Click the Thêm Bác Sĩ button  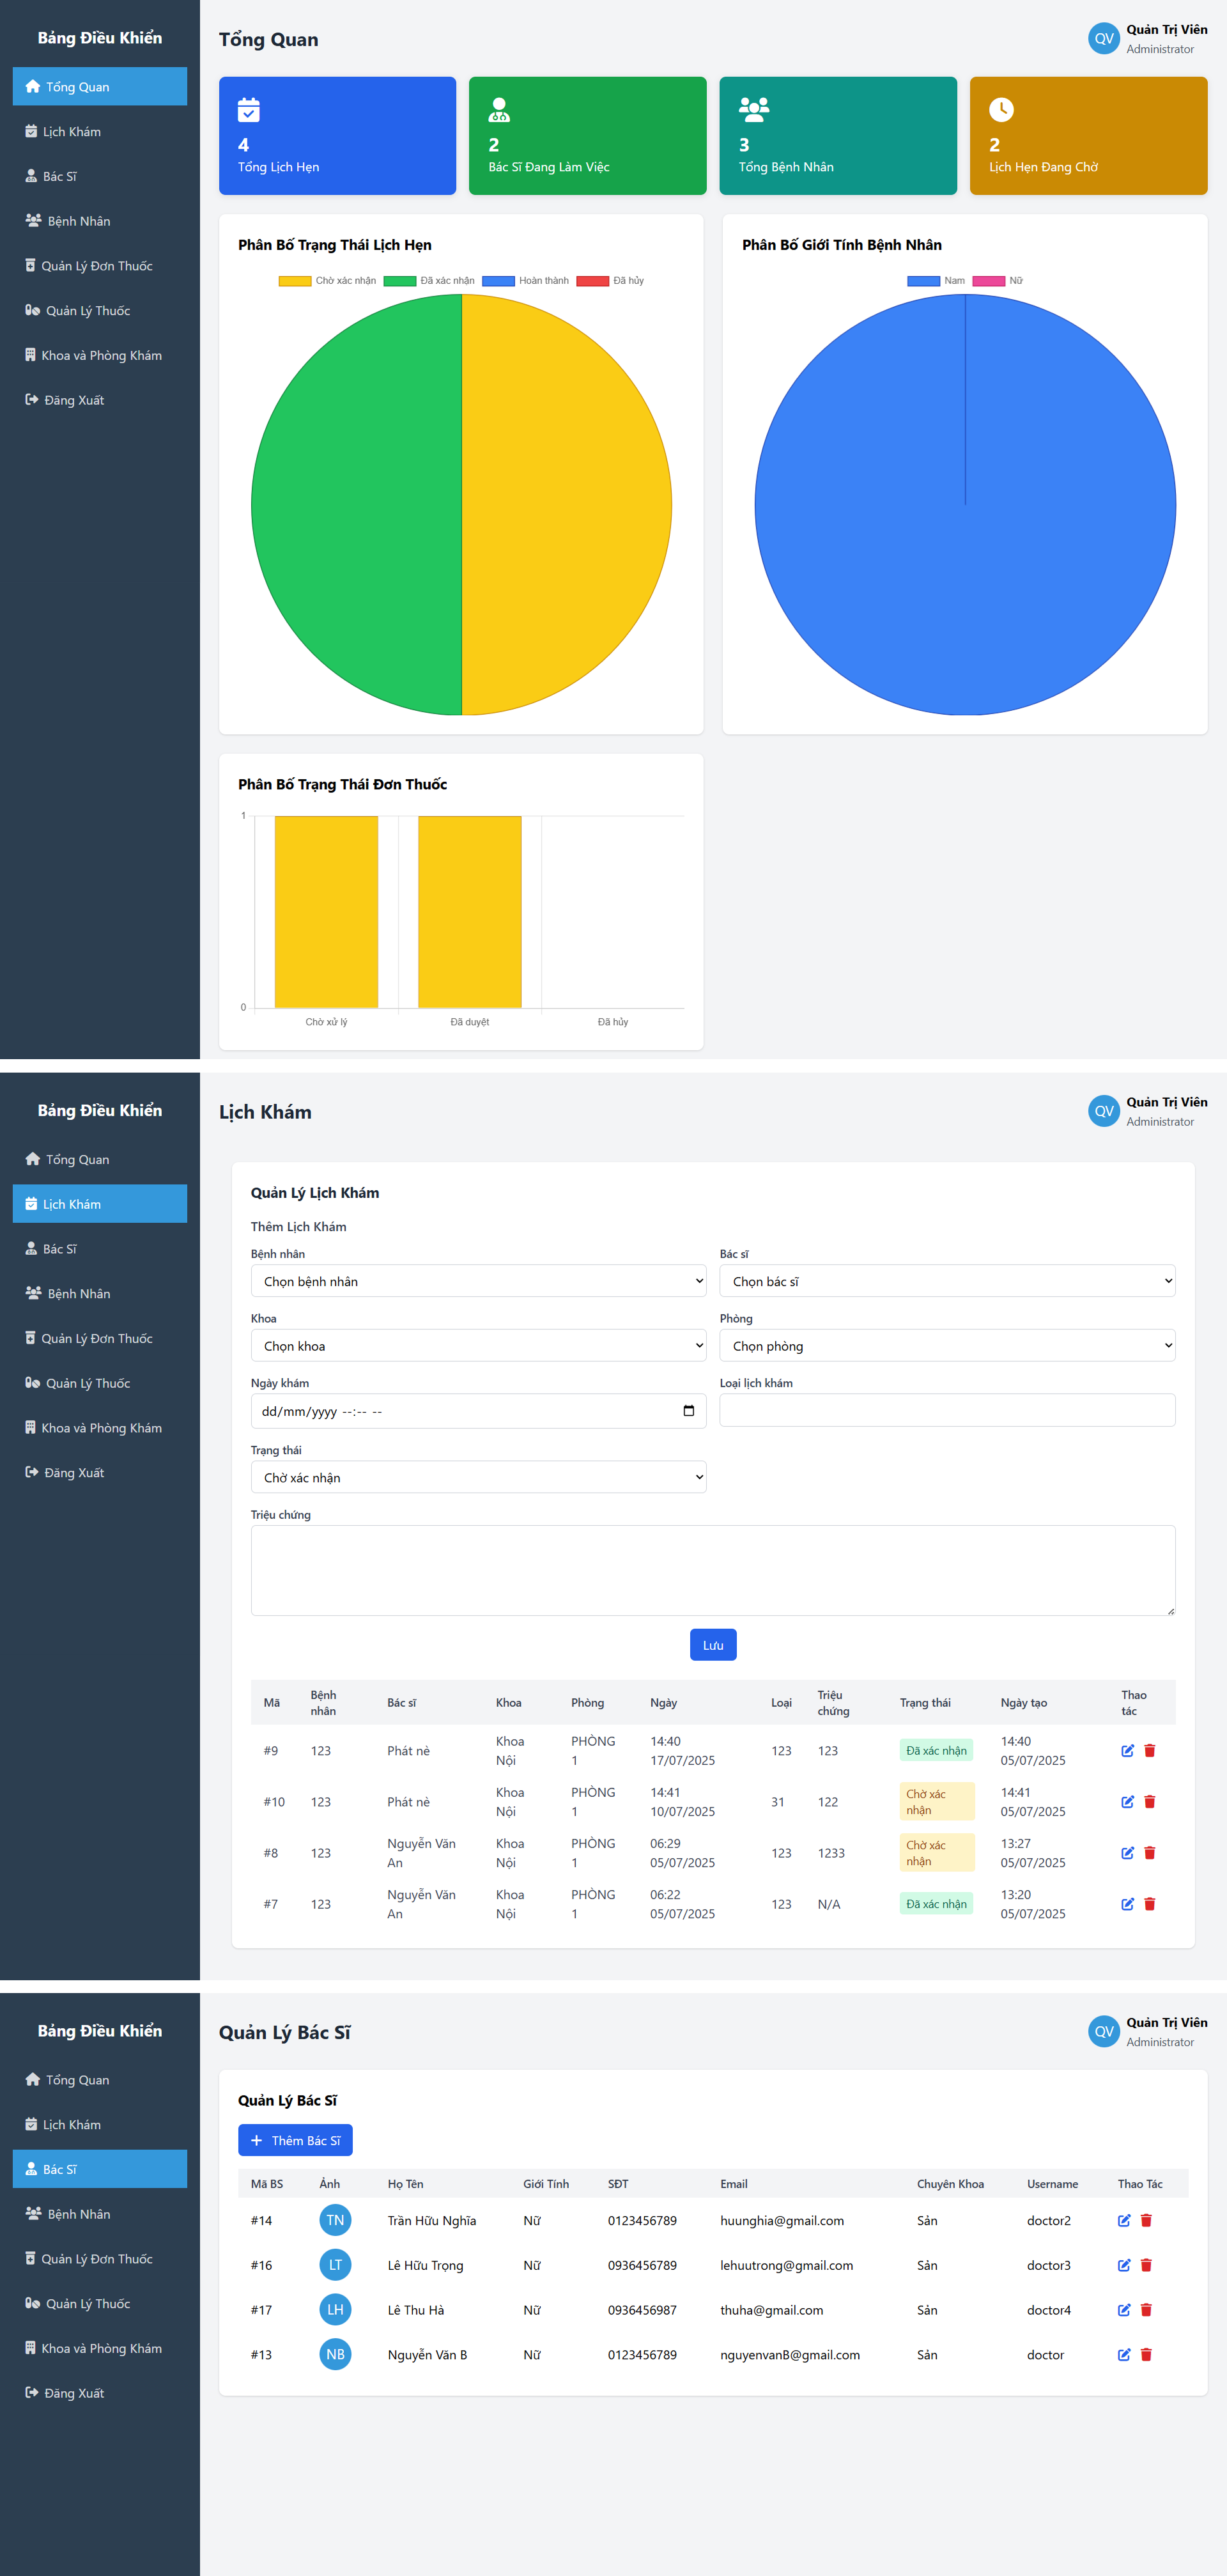point(295,2139)
